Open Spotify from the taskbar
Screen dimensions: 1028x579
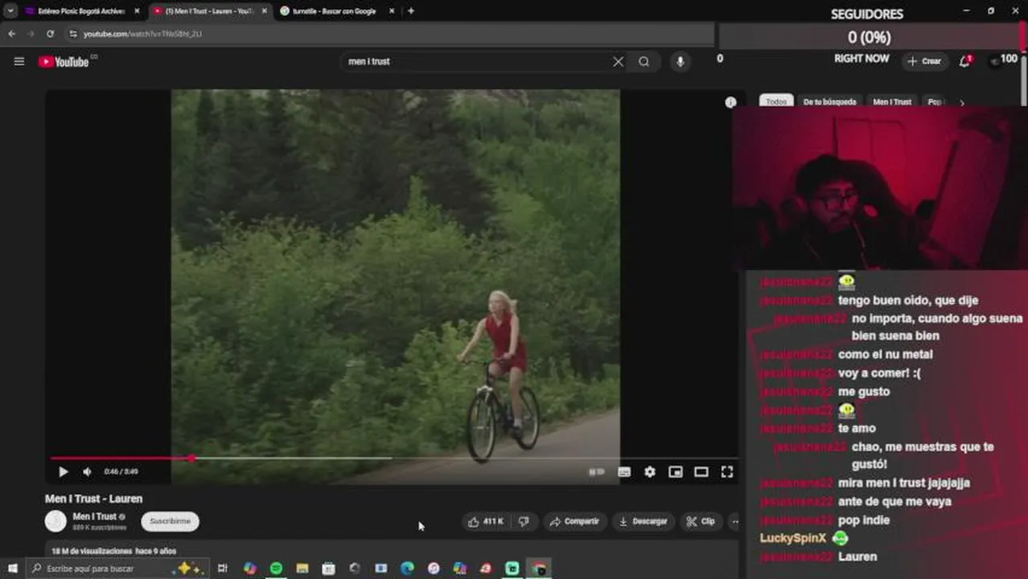click(276, 569)
